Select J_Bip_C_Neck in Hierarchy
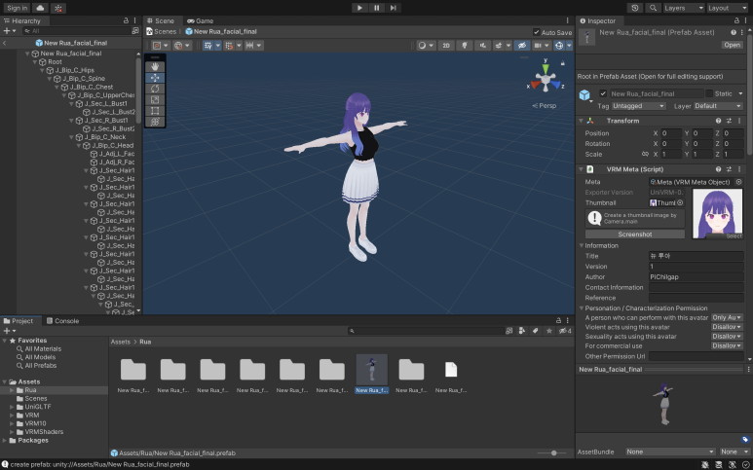Viewport: 753px width, 470px height. point(104,136)
